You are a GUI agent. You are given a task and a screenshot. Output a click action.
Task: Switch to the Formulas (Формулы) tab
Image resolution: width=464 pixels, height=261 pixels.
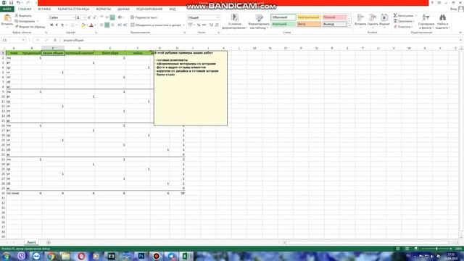[x=104, y=9]
